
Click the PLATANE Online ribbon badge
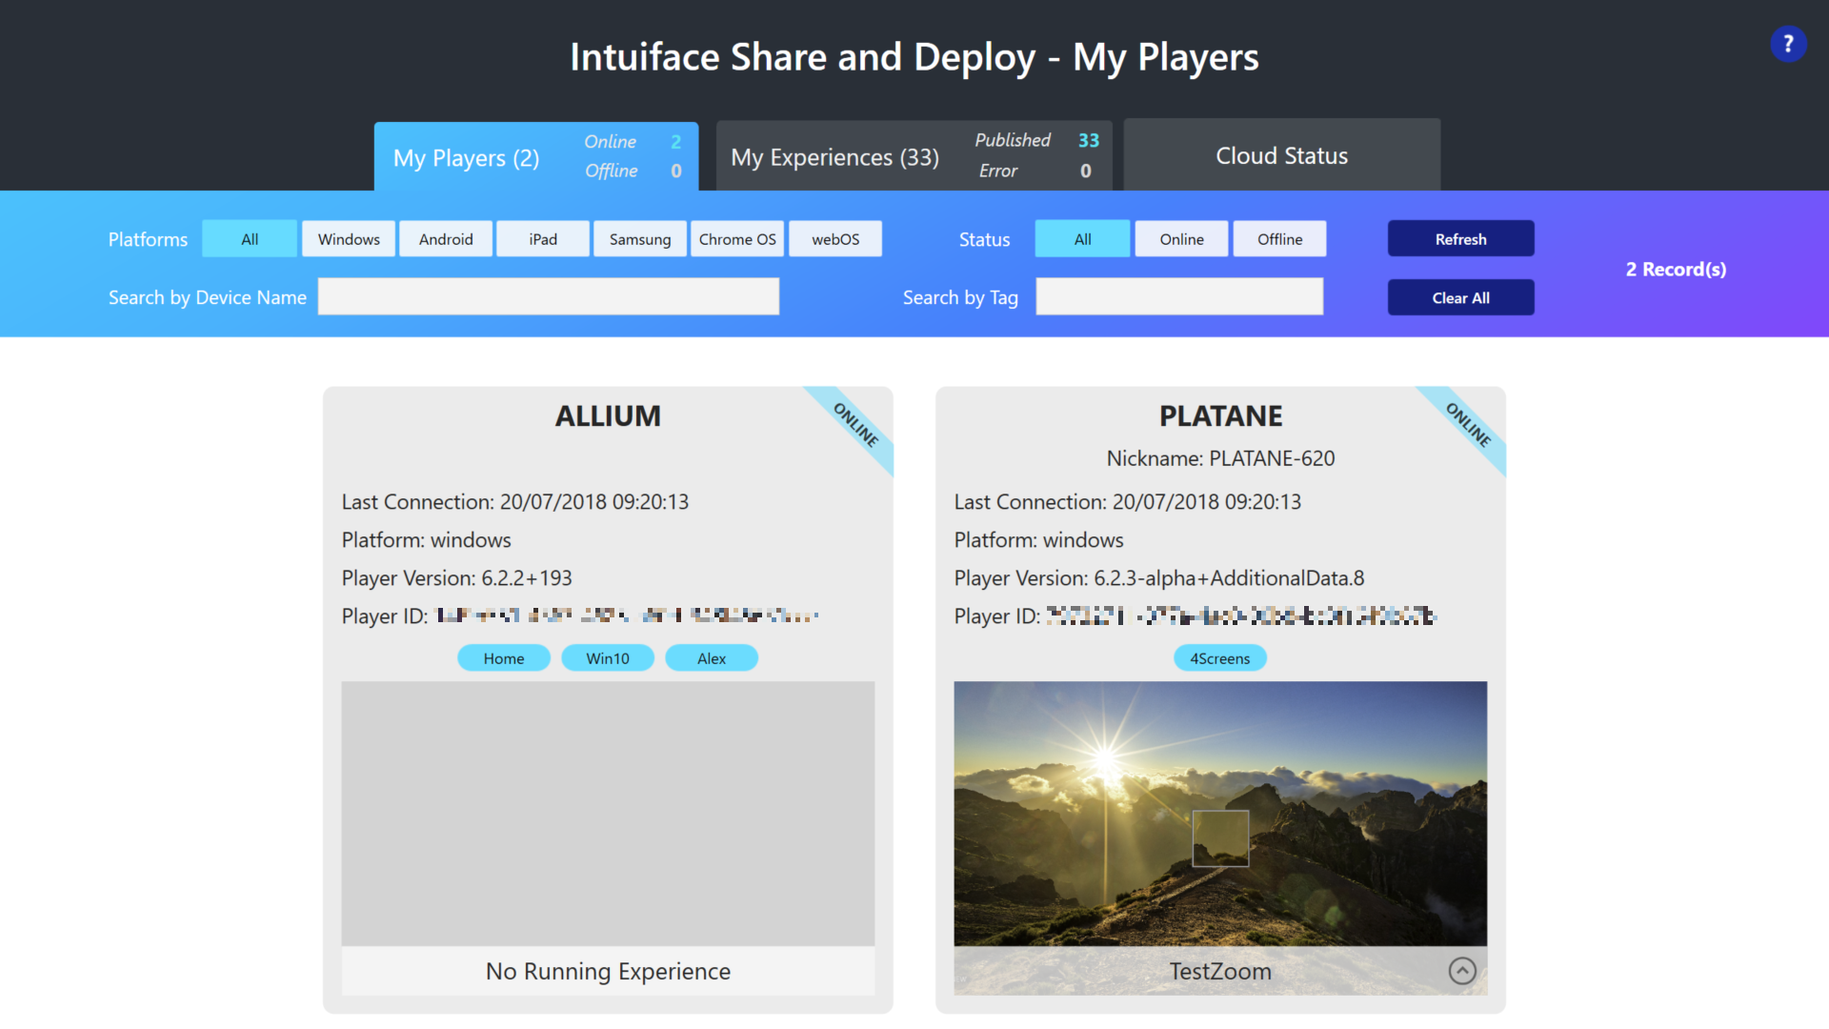1468,425
